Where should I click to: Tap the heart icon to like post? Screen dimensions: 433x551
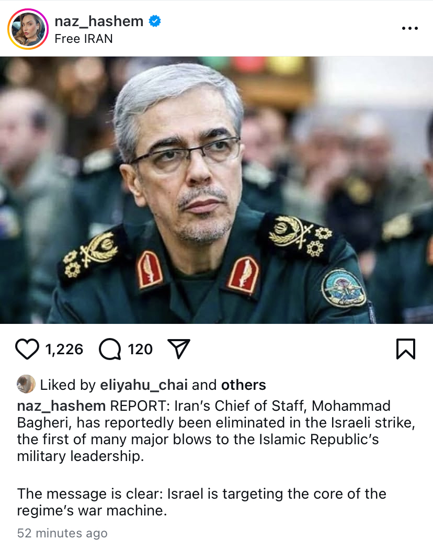[x=27, y=349]
